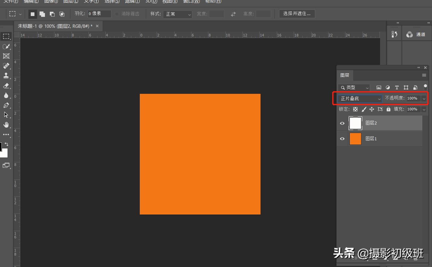Switch to the 通道 channels panel
Viewport: 432px width, 267px height.
click(x=416, y=34)
